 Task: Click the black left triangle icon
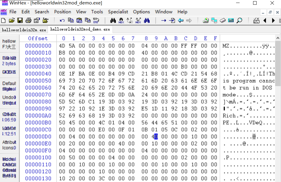pos(265,21)
